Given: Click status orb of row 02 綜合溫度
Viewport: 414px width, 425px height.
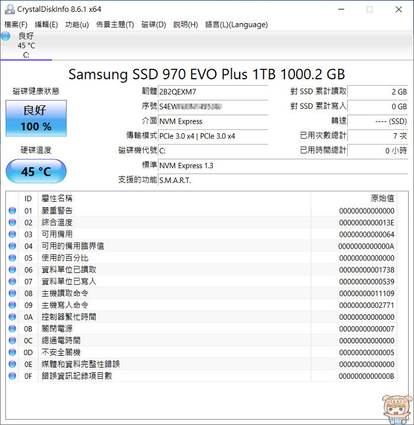Looking at the screenshot, I should pos(12,222).
